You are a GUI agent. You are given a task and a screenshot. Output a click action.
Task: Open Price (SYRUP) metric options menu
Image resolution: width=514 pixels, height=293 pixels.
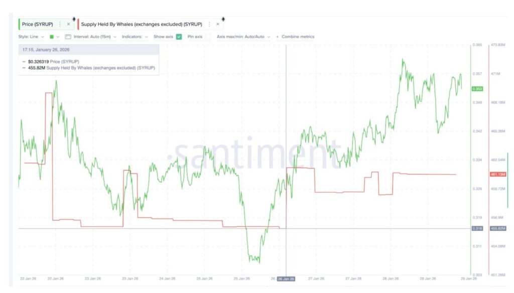click(60, 24)
